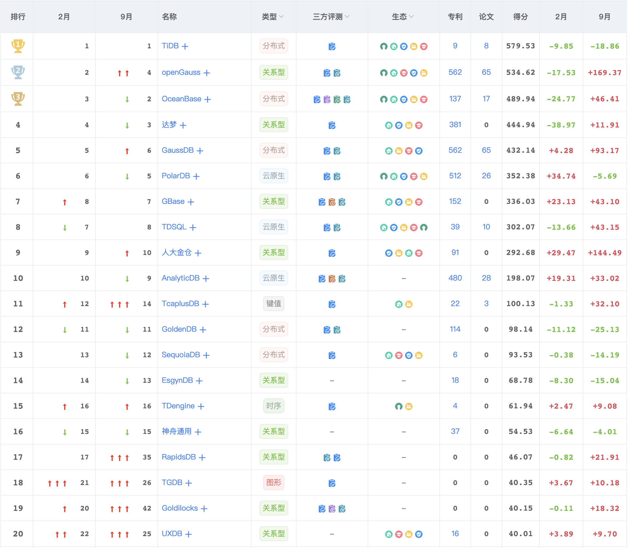
Task: Click the bronze trophy rank 3 icon
Action: pyautogui.click(x=18, y=99)
